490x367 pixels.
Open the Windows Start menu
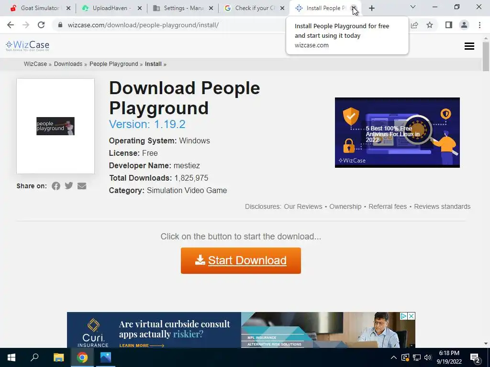[11, 357]
